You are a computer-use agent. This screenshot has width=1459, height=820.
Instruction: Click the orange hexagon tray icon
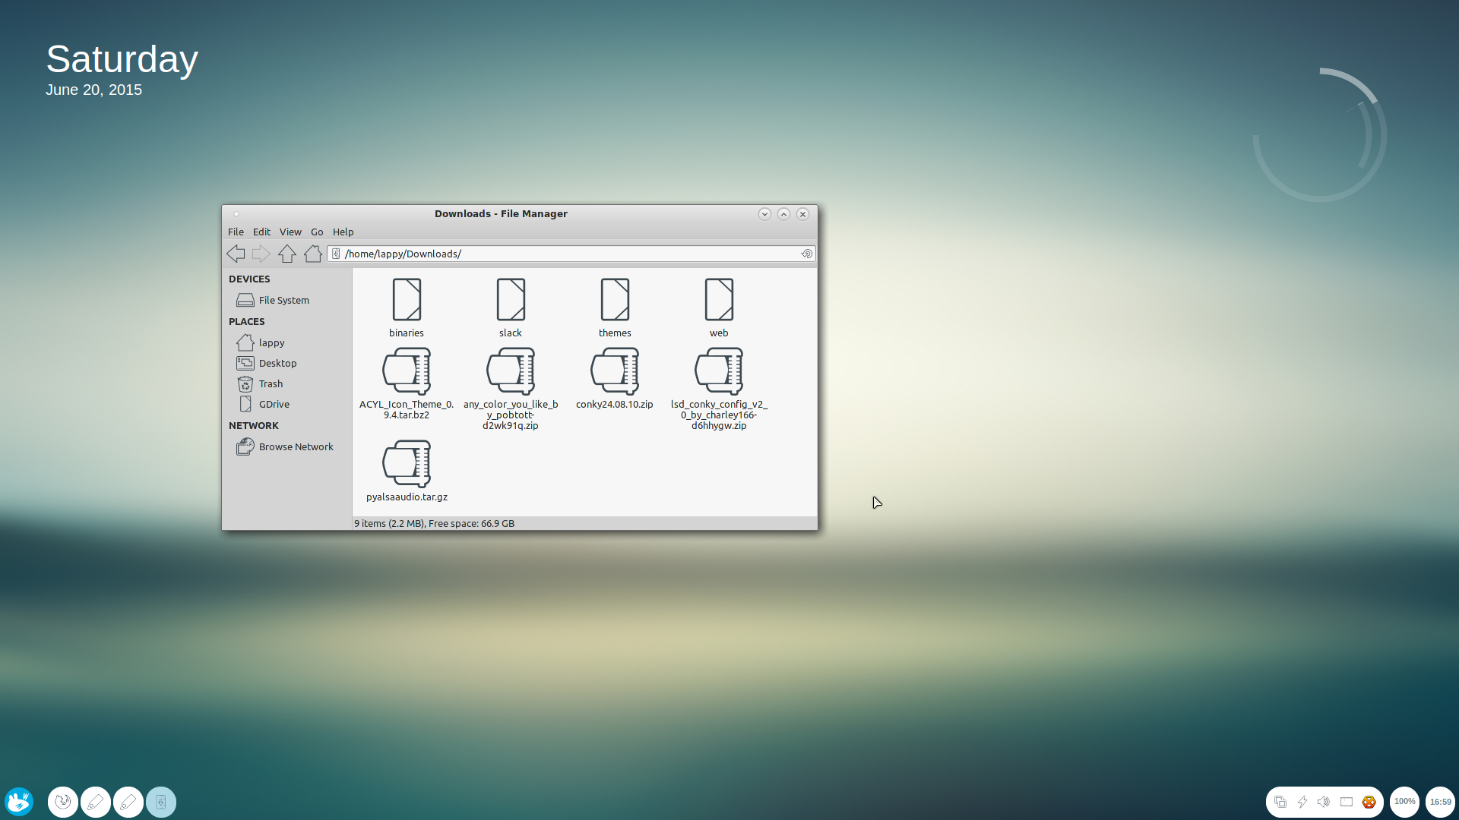(x=1369, y=802)
